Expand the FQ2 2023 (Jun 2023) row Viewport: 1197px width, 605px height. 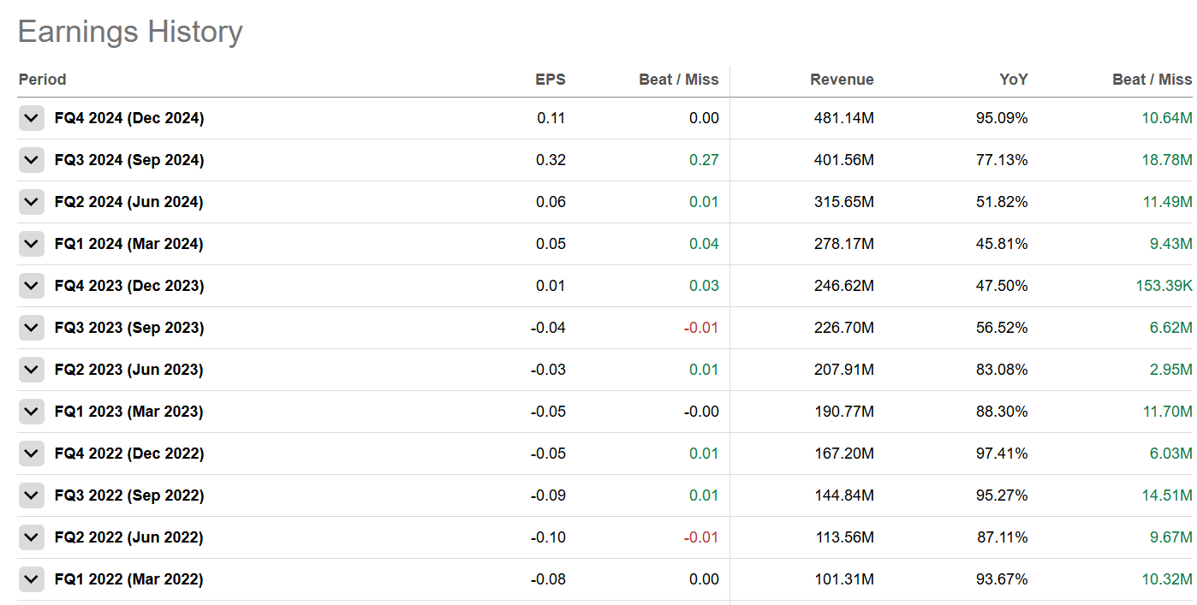(32, 370)
